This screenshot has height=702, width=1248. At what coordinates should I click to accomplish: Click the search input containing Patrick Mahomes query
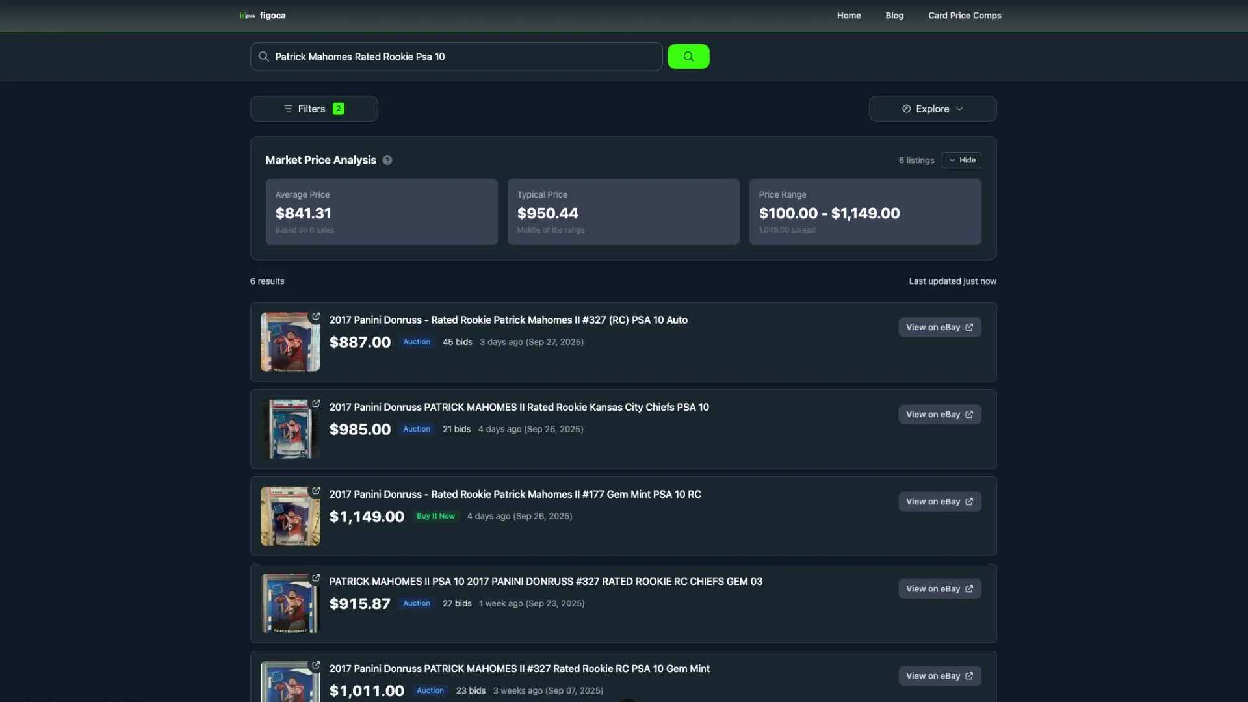coord(455,57)
